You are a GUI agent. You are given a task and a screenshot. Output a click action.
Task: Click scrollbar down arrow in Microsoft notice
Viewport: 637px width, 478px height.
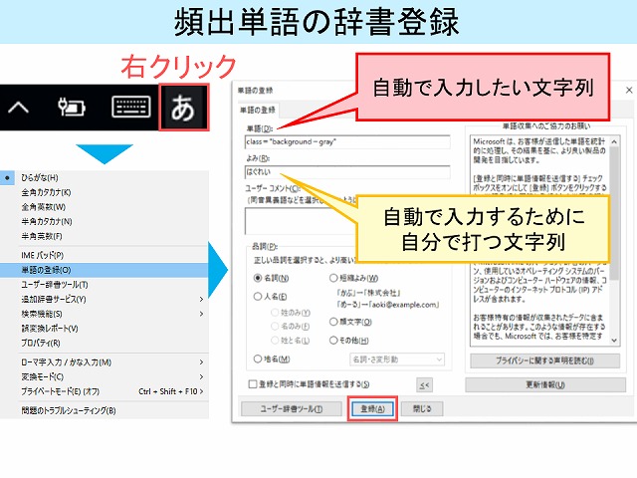614,341
